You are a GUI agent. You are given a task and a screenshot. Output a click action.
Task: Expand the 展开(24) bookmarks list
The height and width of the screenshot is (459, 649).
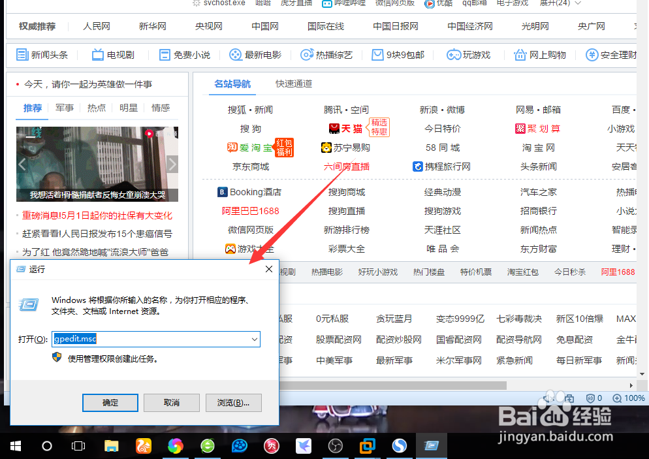coord(560,3)
